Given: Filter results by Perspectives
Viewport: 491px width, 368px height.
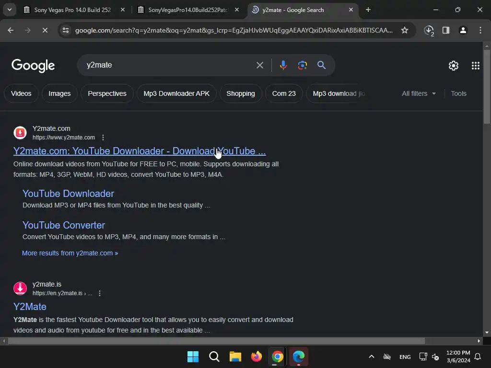Looking at the screenshot, I should 107,93.
